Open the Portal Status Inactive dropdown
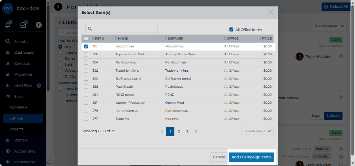Viewport: 355px width, 166px height. pos(322,149)
